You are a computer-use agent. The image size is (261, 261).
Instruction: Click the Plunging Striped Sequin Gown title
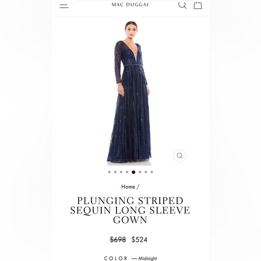coord(130,210)
